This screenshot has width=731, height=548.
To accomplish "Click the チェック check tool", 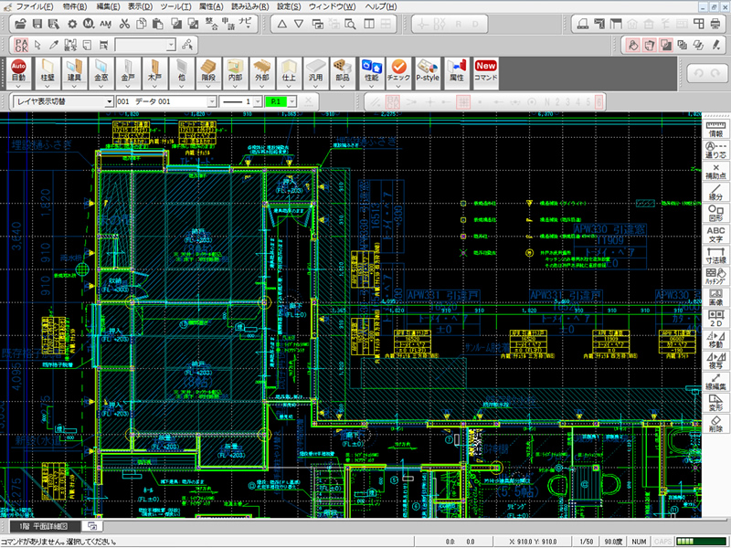I will [398, 71].
